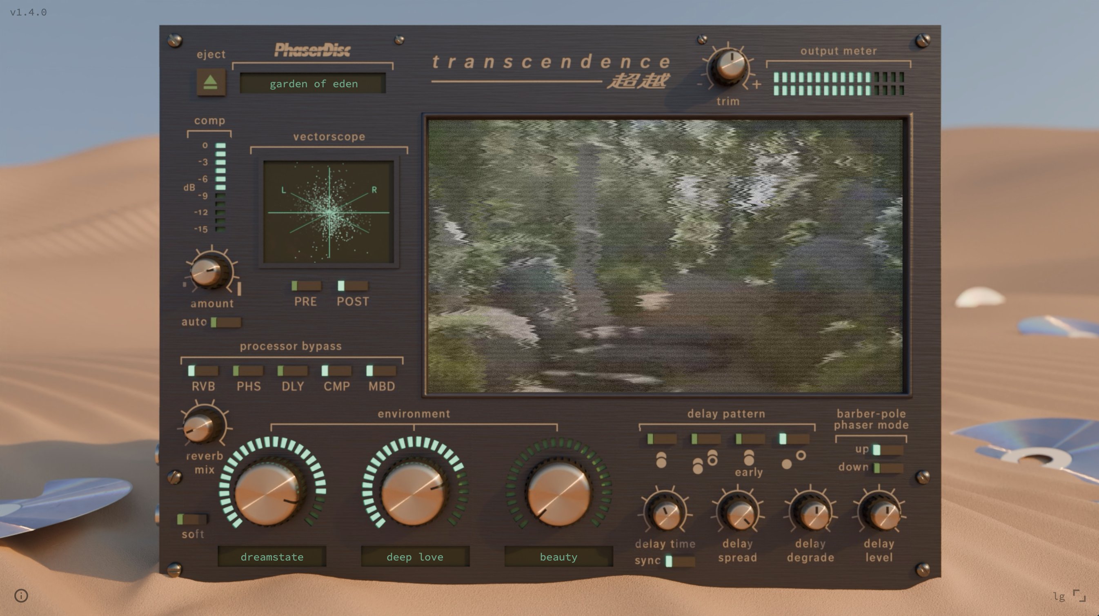Bypass the PHS processor
Viewport: 1099px width, 616px height.
pos(248,371)
